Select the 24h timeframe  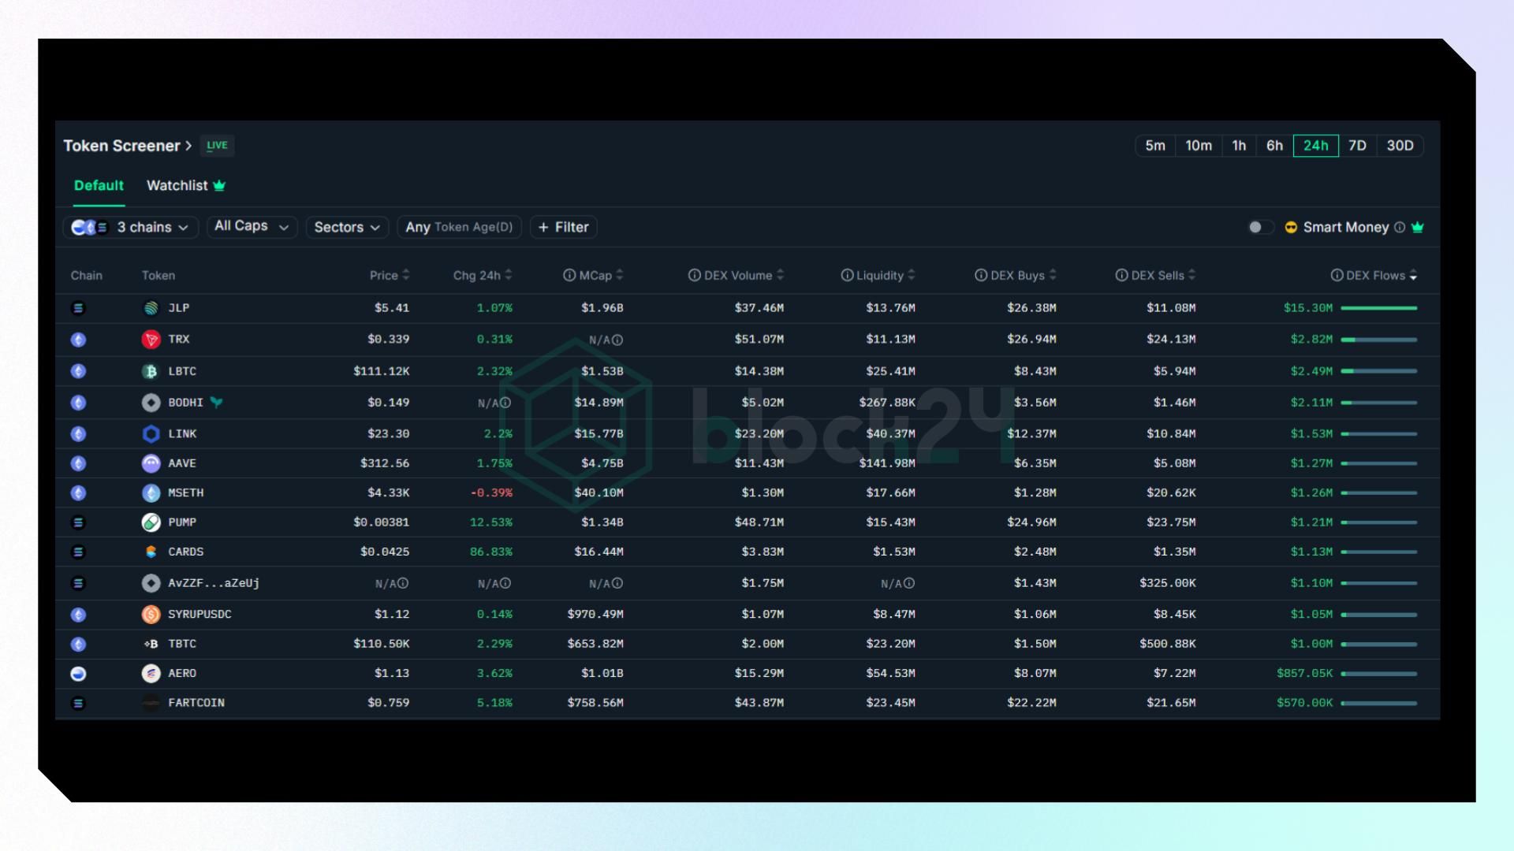coord(1315,146)
